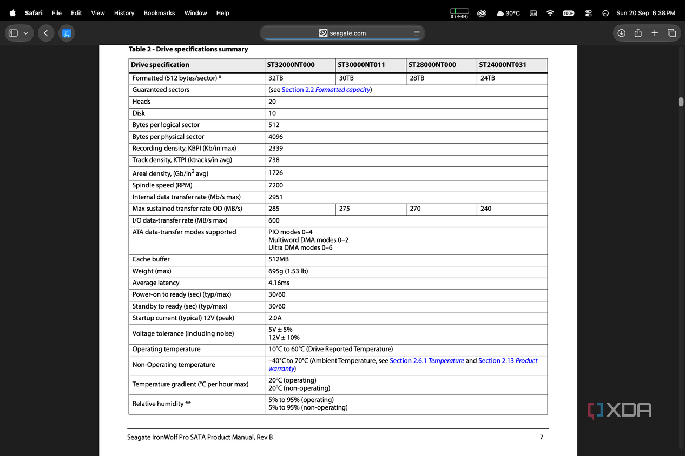
Task: Open the Section 2.13 Product warranty link
Action: 403,365
